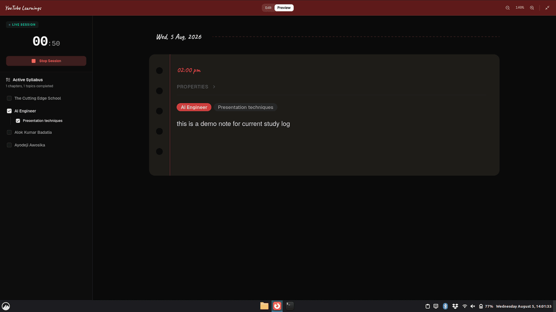
Task: Click the red study app taskbar icon
Action: (277, 306)
